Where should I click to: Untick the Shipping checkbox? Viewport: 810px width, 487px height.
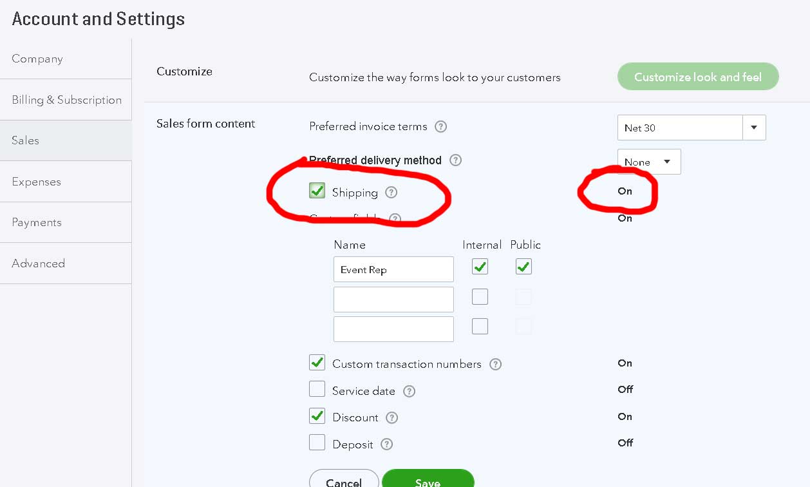click(x=317, y=191)
